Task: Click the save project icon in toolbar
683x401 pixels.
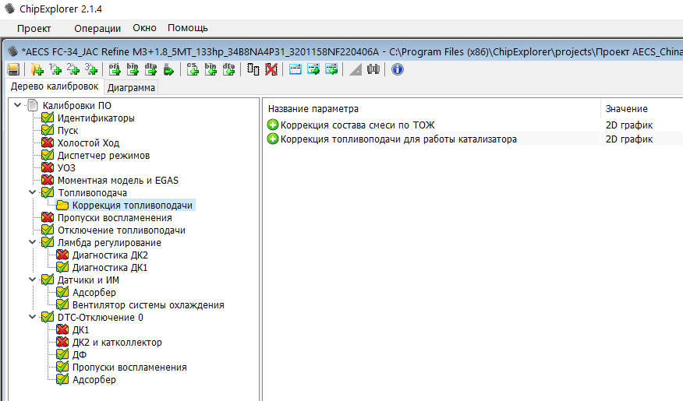Action: pyautogui.click(x=13, y=69)
